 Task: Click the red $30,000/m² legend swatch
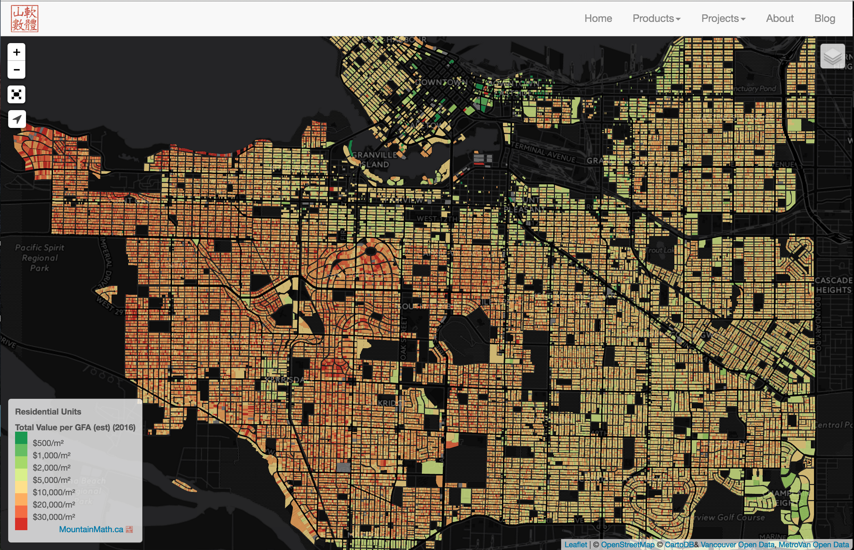click(21, 524)
